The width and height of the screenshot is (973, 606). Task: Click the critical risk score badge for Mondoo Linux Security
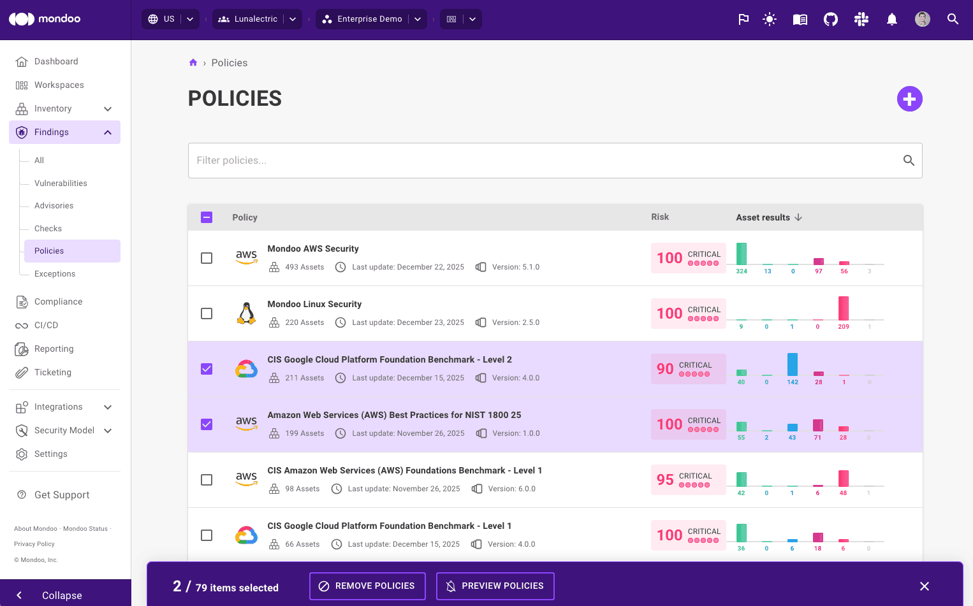click(688, 313)
